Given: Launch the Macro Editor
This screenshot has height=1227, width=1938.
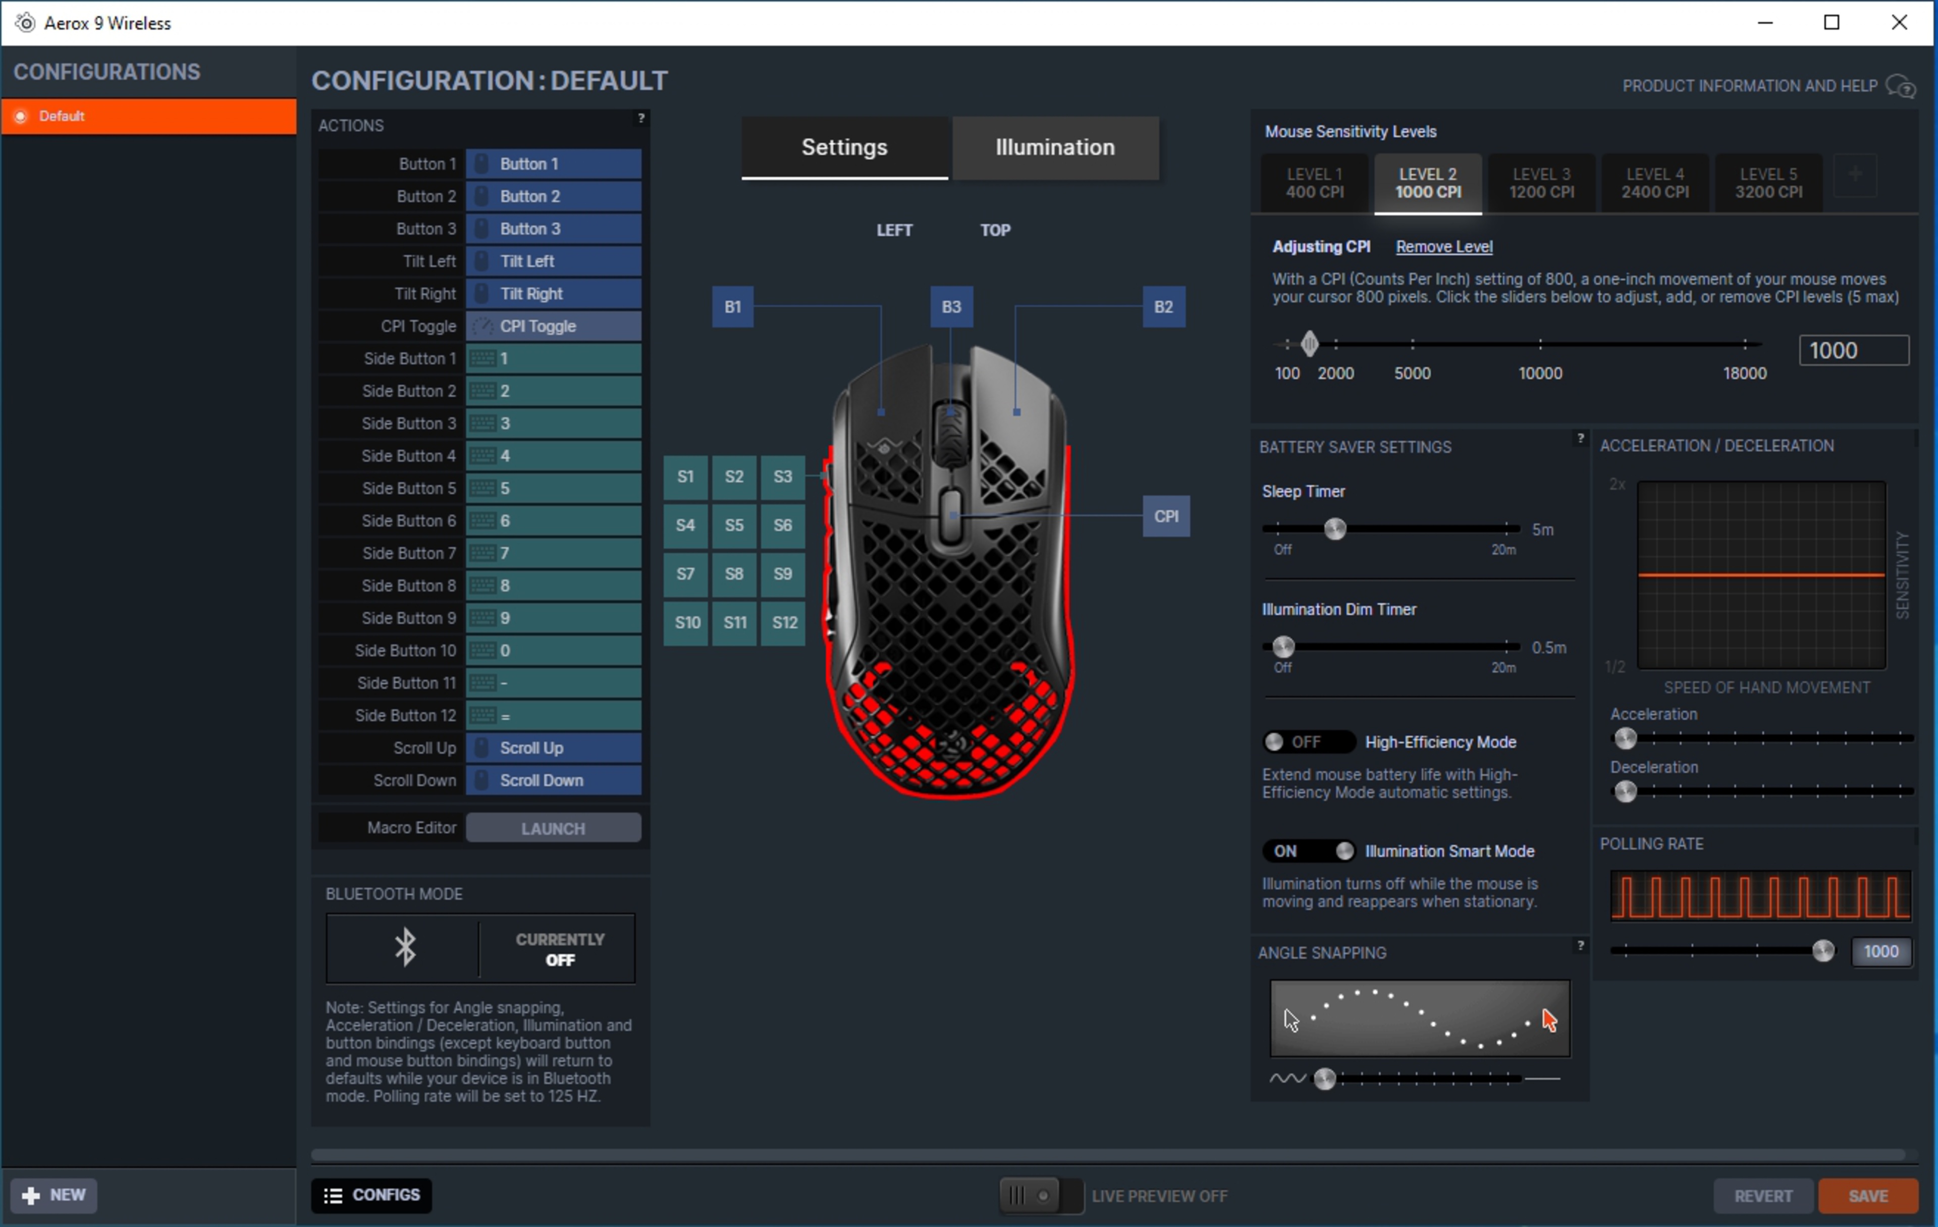Looking at the screenshot, I should (x=553, y=828).
